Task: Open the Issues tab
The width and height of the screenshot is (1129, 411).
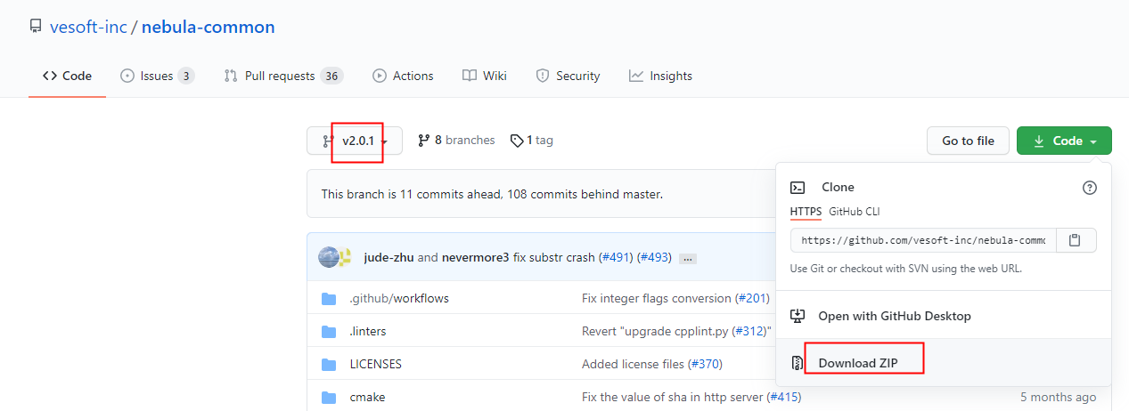Action: pyautogui.click(x=158, y=76)
